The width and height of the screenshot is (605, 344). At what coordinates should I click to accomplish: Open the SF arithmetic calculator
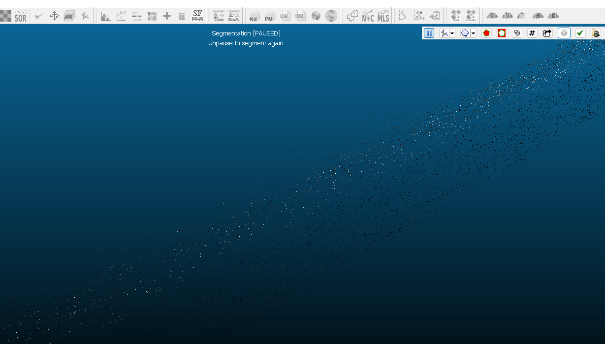182,16
